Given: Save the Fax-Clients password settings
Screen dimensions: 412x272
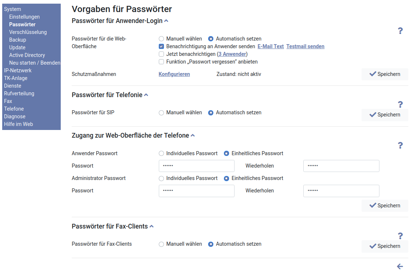Looking at the screenshot, I should coord(385,246).
